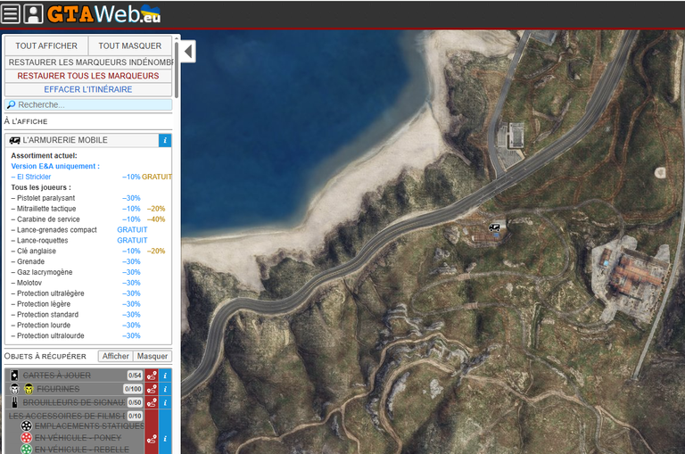
Task: Click Effacer l'itinéraire
Action: click(x=88, y=89)
